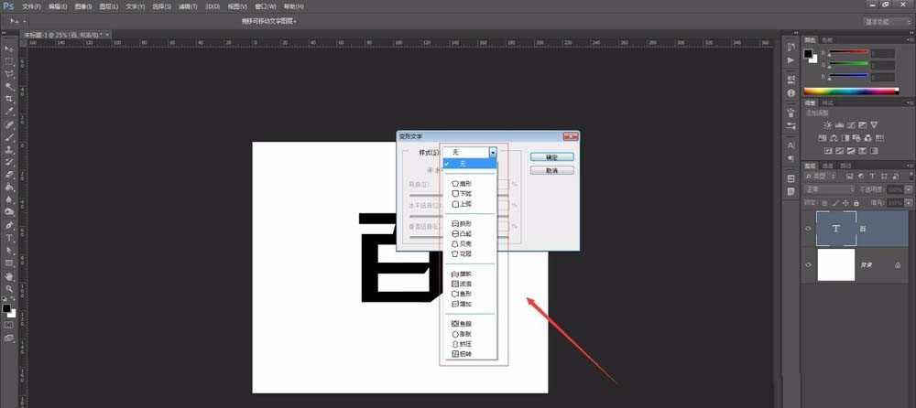Open the 文件(F) menu
Screen dimensions: 916x408
coord(30,5)
